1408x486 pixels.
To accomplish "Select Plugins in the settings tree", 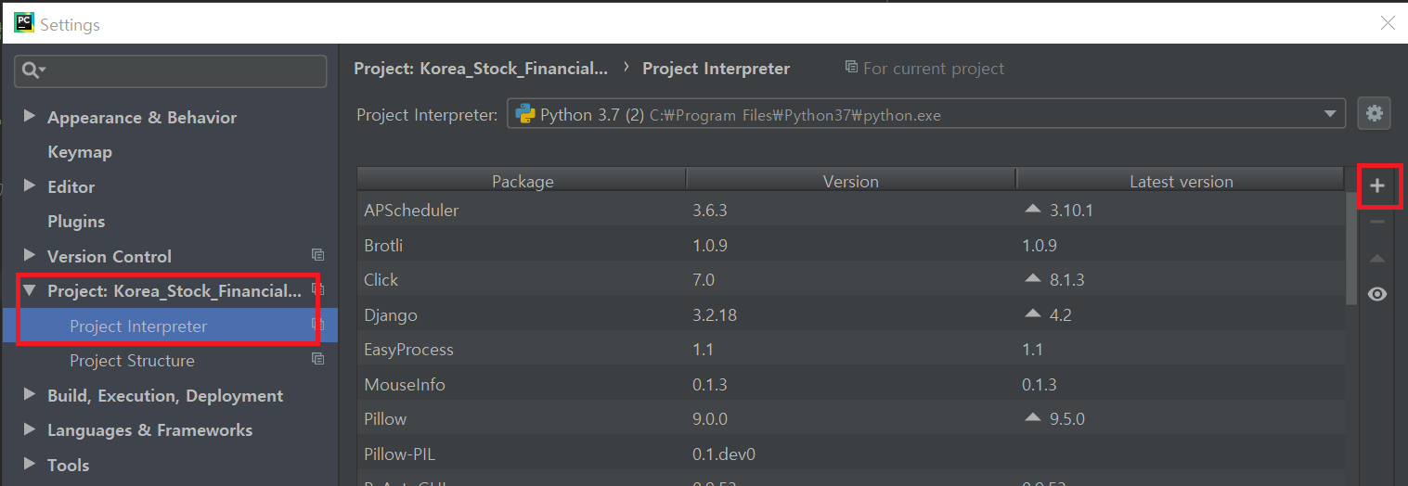I will [76, 222].
